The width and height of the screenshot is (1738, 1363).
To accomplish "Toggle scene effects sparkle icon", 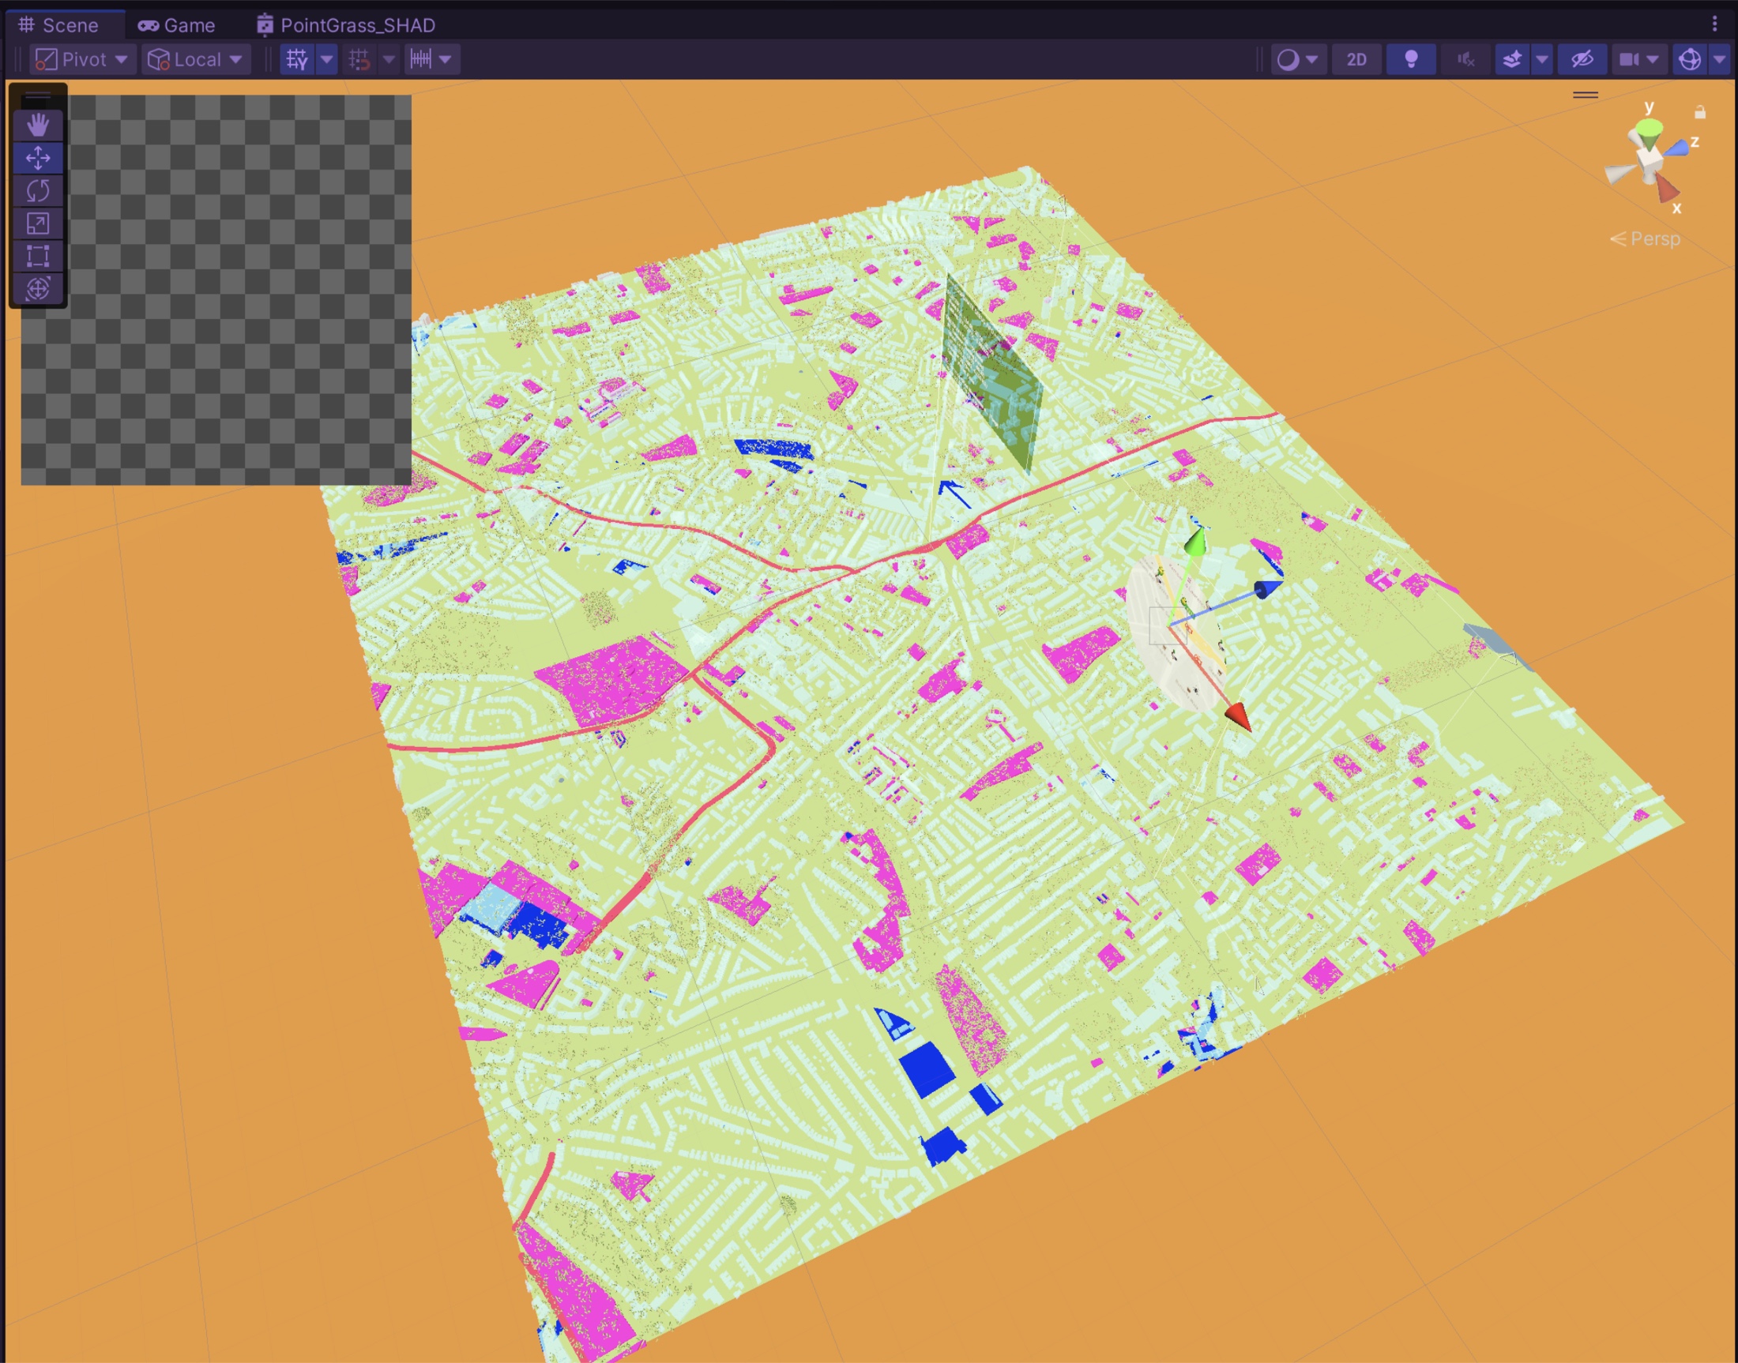I will click(1512, 59).
